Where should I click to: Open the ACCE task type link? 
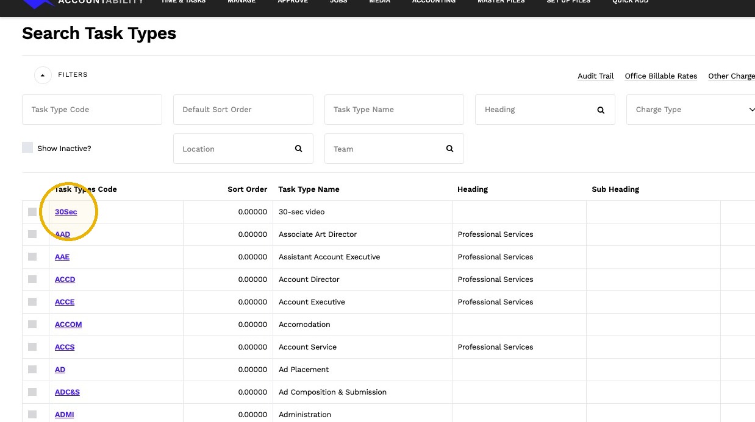tap(65, 302)
